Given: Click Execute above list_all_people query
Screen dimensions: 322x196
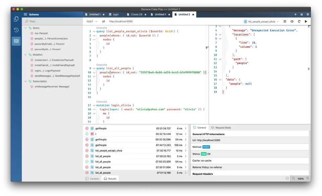Looking at the screenshot, I should pos(102,65).
